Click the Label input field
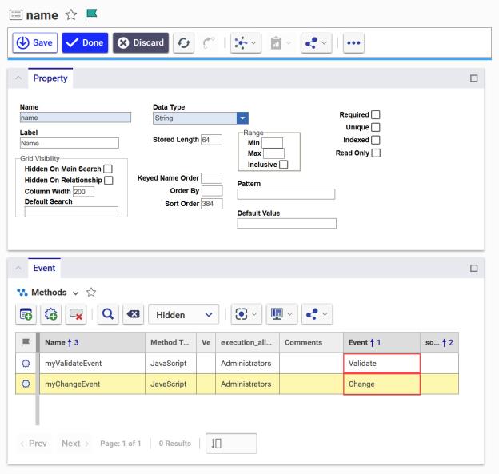Screen dimensions: 499x474 pos(70,143)
